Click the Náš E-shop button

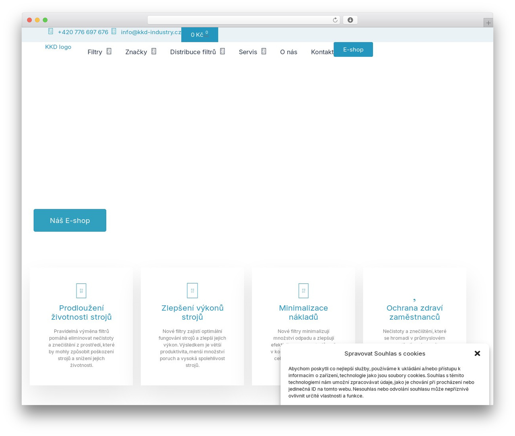70,220
